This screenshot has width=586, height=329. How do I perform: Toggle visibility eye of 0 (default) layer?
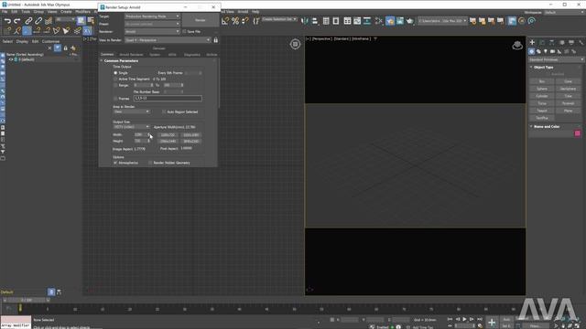[11, 59]
